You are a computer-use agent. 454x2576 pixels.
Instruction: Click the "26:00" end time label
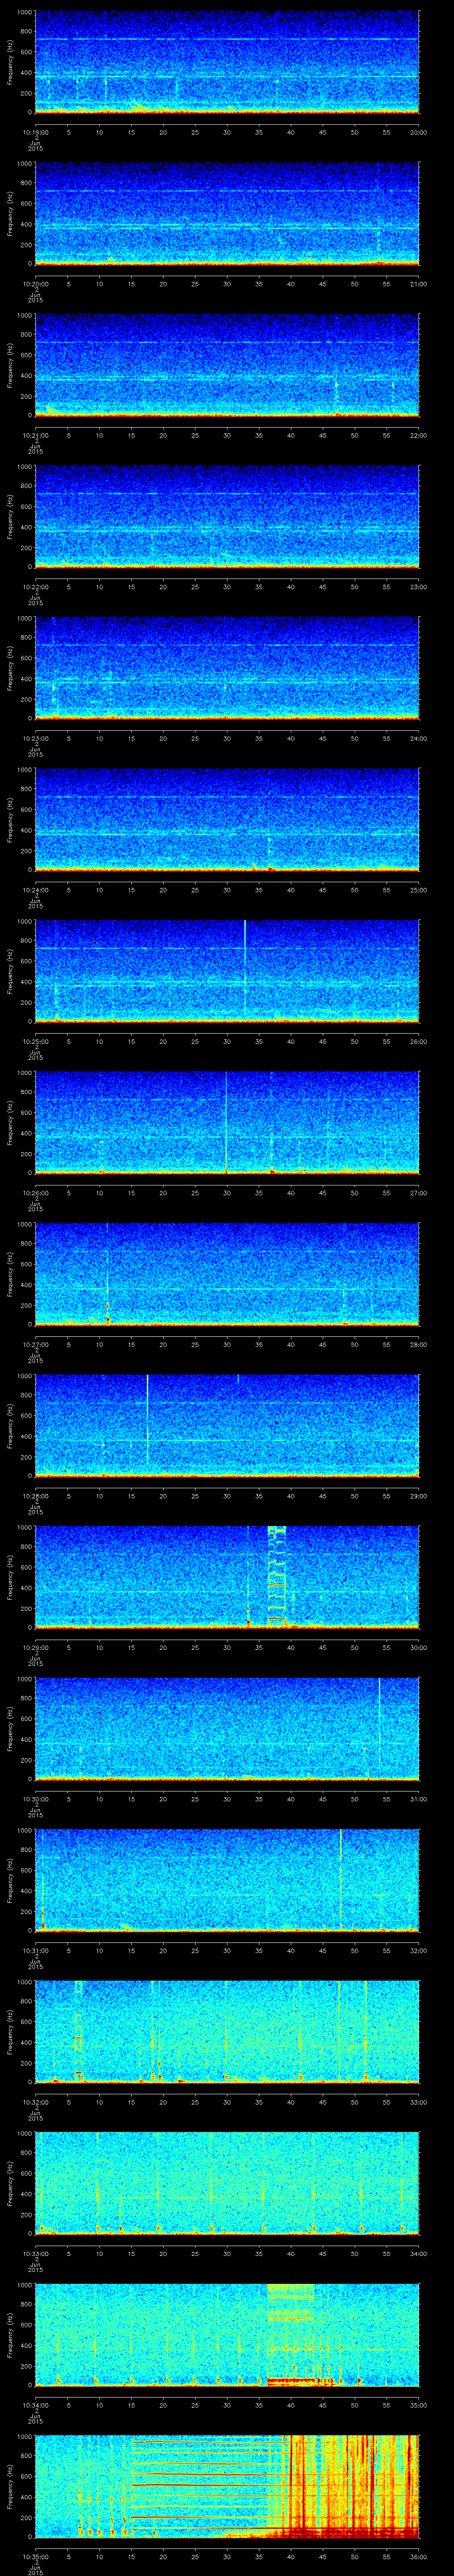[419, 1041]
